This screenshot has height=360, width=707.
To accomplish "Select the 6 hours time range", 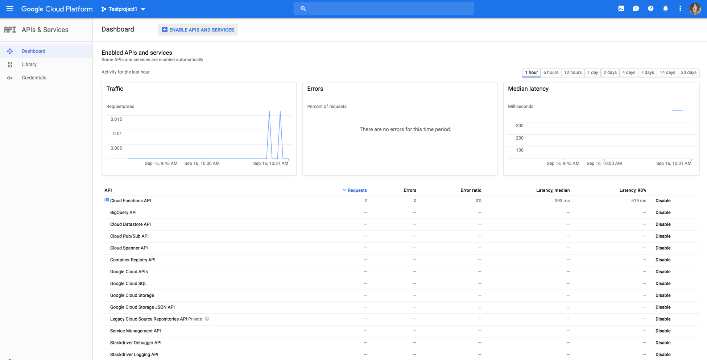I will 551,73.
